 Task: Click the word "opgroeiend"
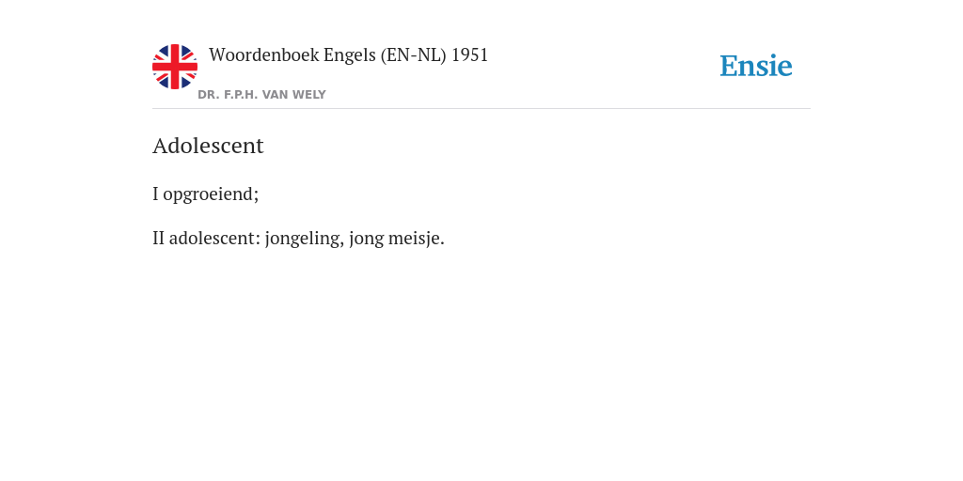click(x=211, y=194)
